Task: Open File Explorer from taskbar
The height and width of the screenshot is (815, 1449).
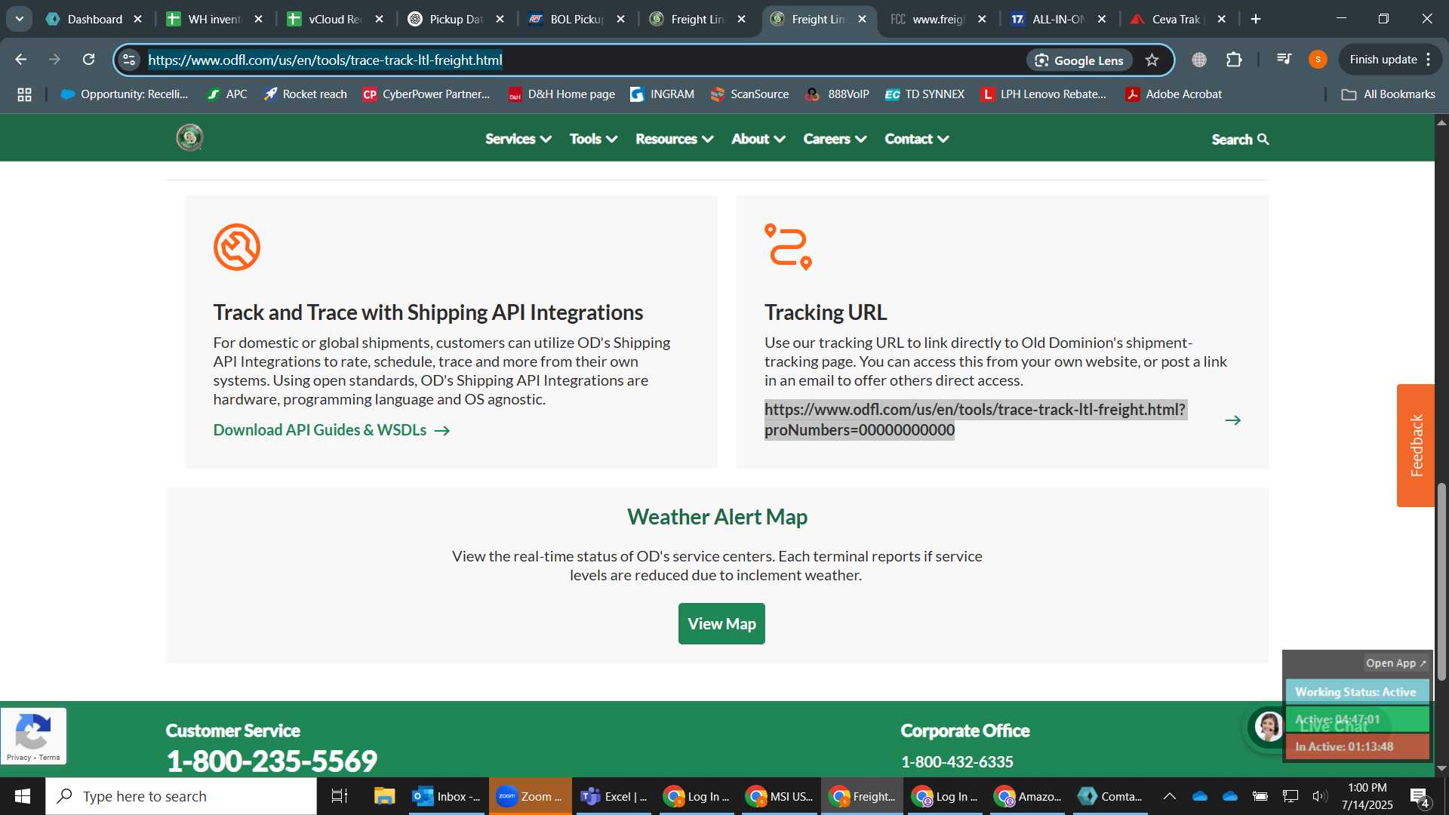Action: coord(384,796)
